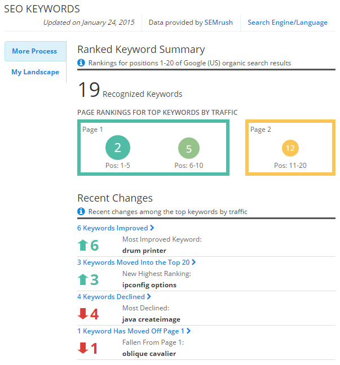Click the teal circle showing 2
Viewport: 340px width, 365px height.
tap(118, 148)
